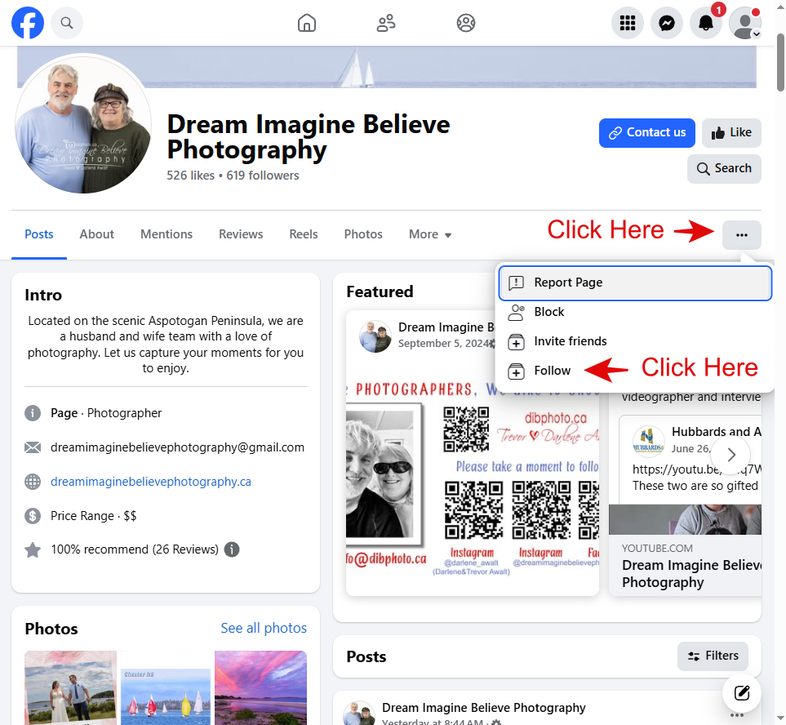Click the Facebook logo icon

[x=28, y=23]
